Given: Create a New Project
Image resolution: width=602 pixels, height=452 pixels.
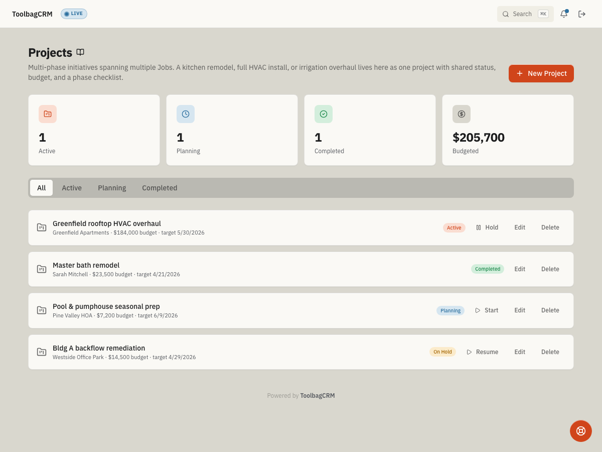Looking at the screenshot, I should 541,73.
